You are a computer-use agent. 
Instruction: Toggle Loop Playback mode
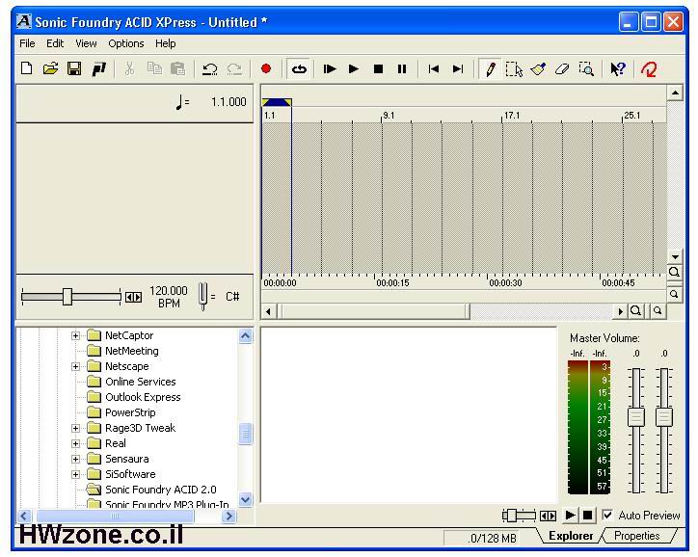pyautogui.click(x=299, y=69)
